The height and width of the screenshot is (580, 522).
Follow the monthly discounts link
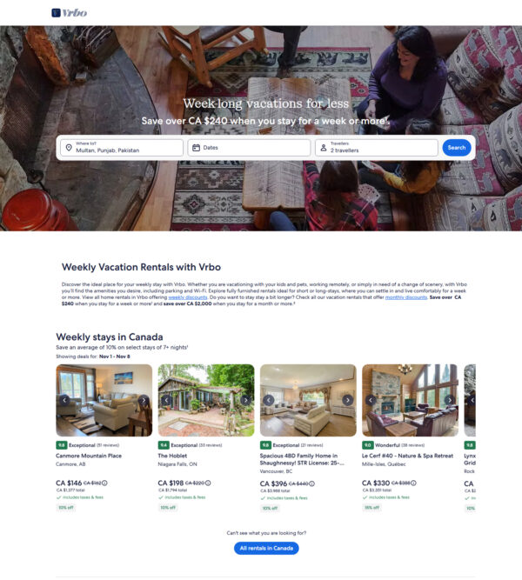[406, 297]
